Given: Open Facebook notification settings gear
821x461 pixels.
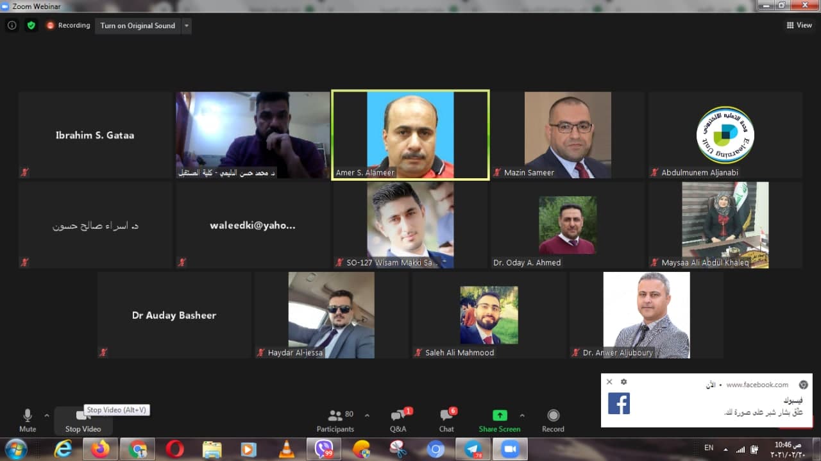Looking at the screenshot, I should coord(623,381).
